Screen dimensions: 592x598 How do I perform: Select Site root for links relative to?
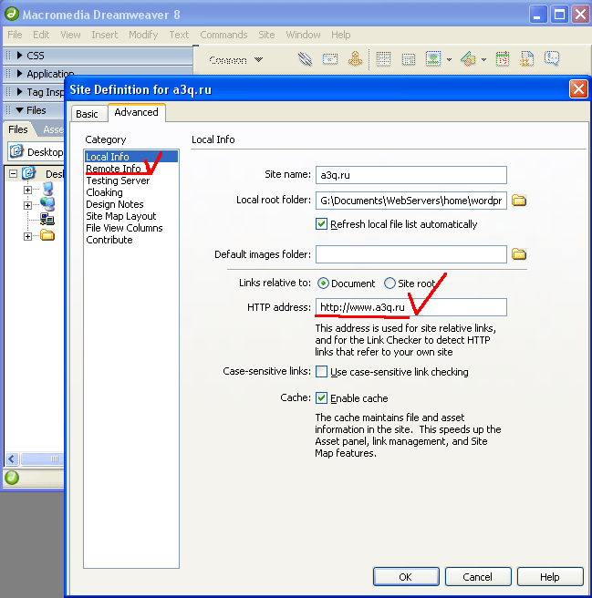[389, 284]
